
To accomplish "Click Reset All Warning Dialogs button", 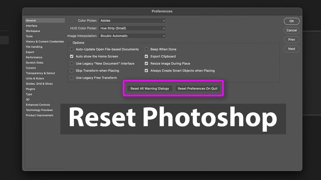I will 150,89.
